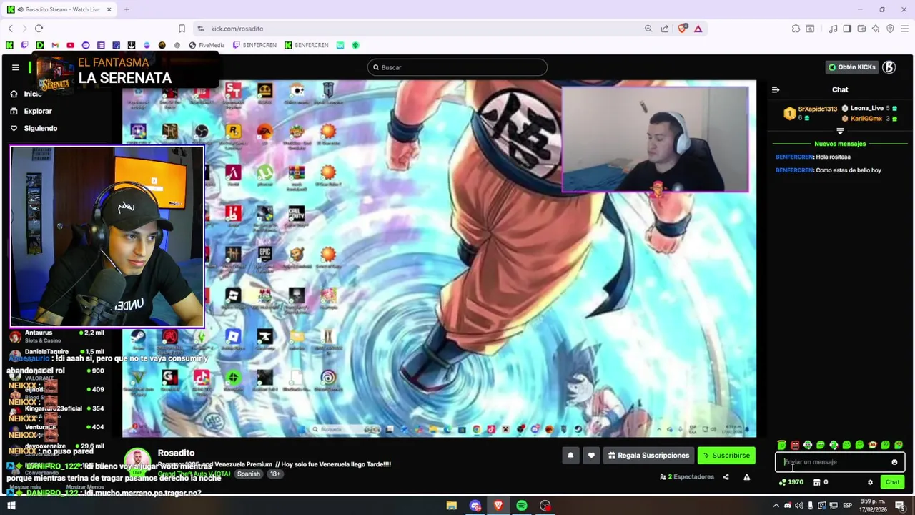
Task: Click the Nuevos mensajes divider label
Action: [x=840, y=144]
